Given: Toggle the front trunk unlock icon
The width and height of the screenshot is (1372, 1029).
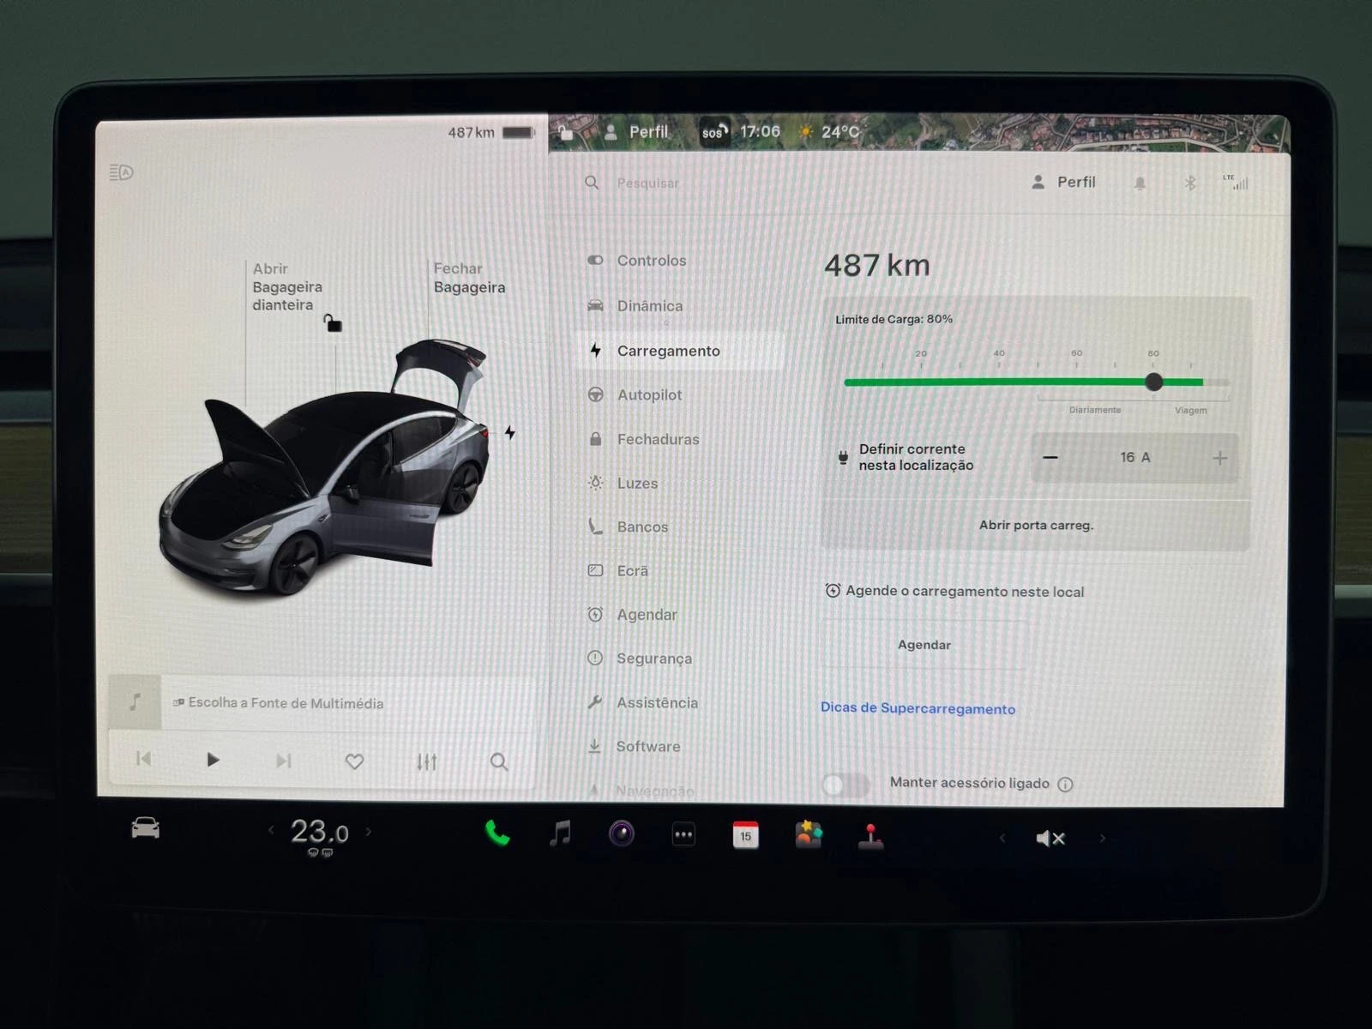Looking at the screenshot, I should coord(333,323).
